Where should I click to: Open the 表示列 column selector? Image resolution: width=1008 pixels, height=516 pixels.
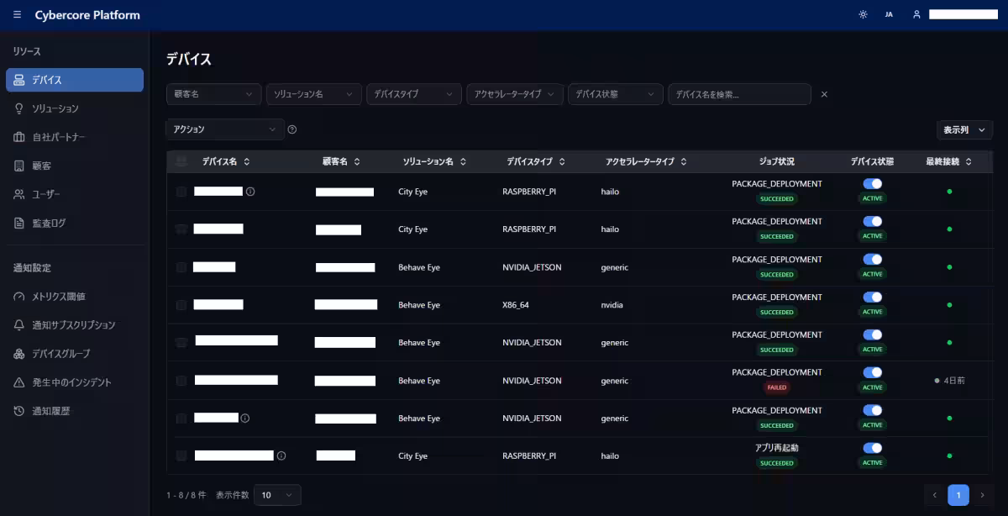(965, 130)
